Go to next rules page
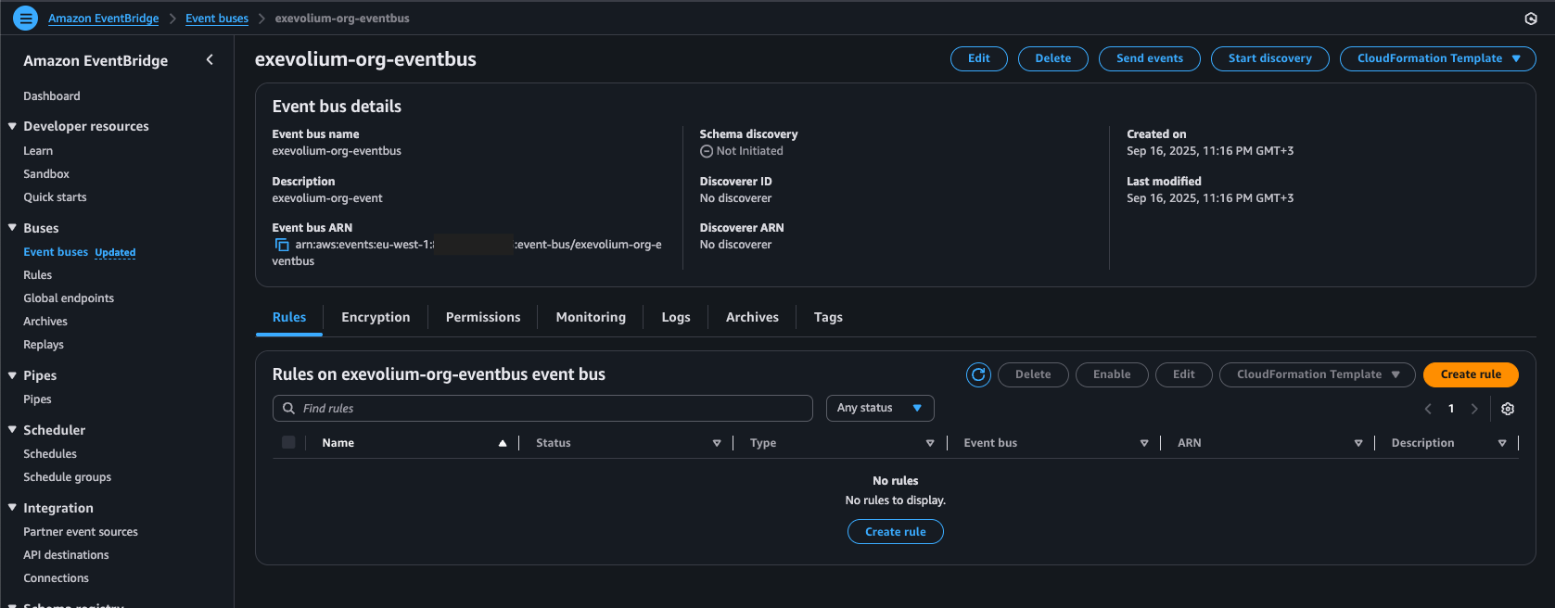 (1474, 409)
